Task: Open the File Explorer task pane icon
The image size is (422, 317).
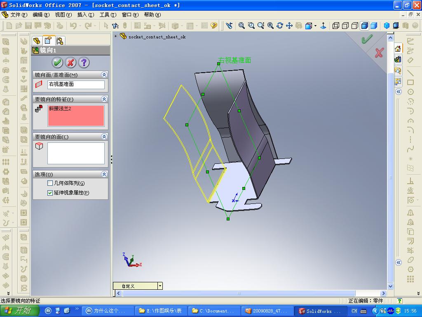Action: pyautogui.click(x=398, y=70)
